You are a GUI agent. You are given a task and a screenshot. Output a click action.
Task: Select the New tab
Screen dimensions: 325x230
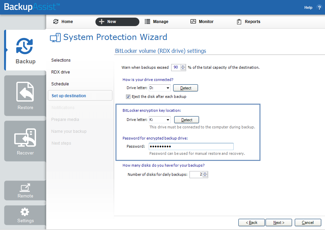coord(117,22)
